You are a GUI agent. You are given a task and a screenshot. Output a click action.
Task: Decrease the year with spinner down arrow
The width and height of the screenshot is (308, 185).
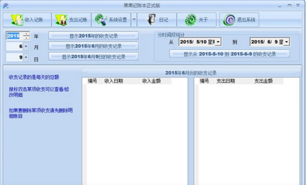tap(26, 38)
